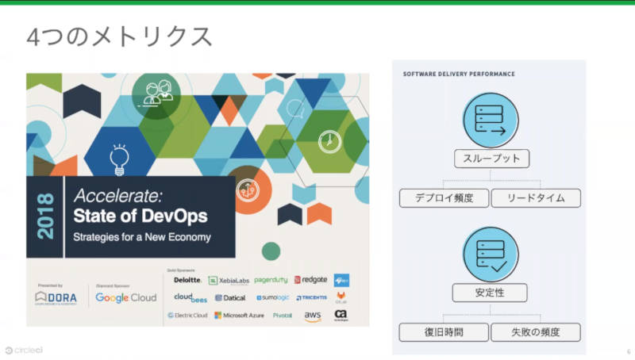The width and height of the screenshot is (635, 360).
Task: Click the sumologic sponsor logo
Action: (x=272, y=297)
